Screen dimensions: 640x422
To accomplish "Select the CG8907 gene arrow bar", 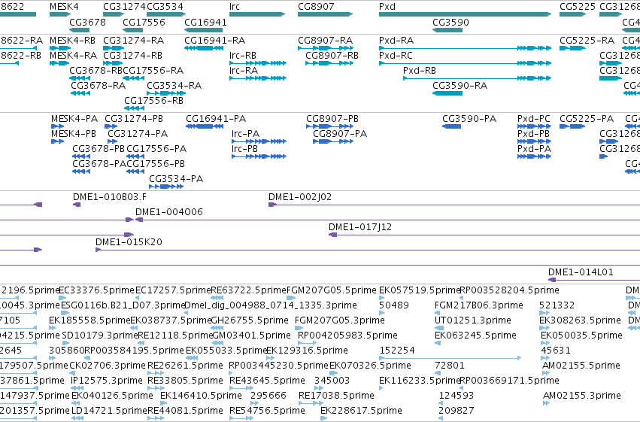I will (x=326, y=14).
